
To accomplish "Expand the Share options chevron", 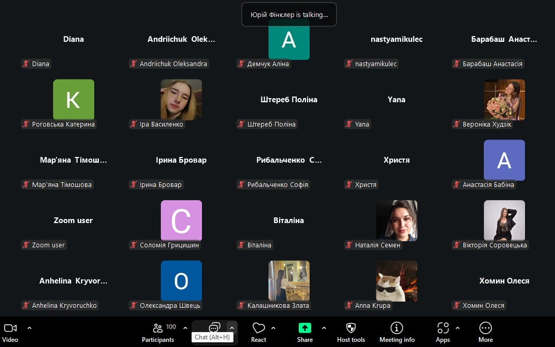I will coord(324,328).
